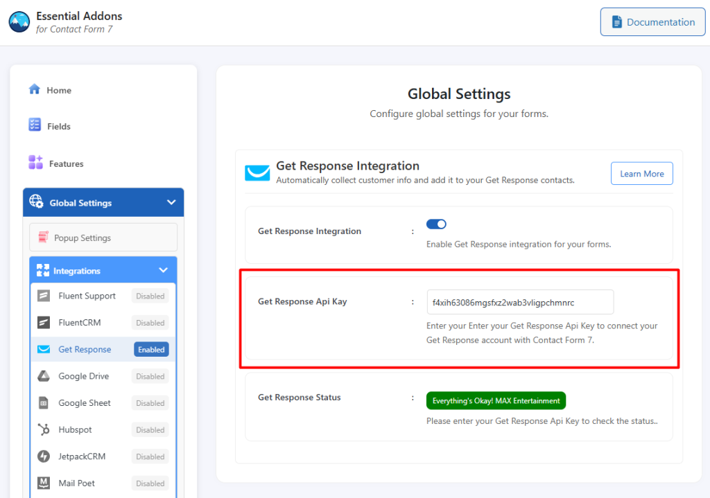Open Popup Settings
Image resolution: width=710 pixels, height=498 pixels.
(103, 238)
